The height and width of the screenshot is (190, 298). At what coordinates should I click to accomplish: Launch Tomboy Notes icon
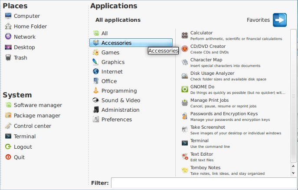(184, 170)
